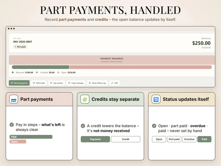Select the Payment segment option
The height and width of the screenshot is (166, 221).
[x=95, y=139]
